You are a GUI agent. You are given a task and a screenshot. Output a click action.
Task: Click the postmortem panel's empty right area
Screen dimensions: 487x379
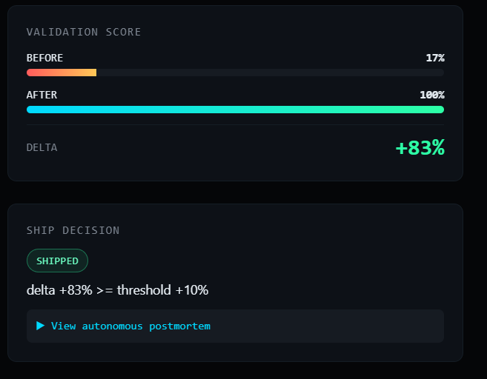point(326,326)
